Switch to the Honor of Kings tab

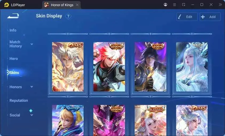point(62,5)
